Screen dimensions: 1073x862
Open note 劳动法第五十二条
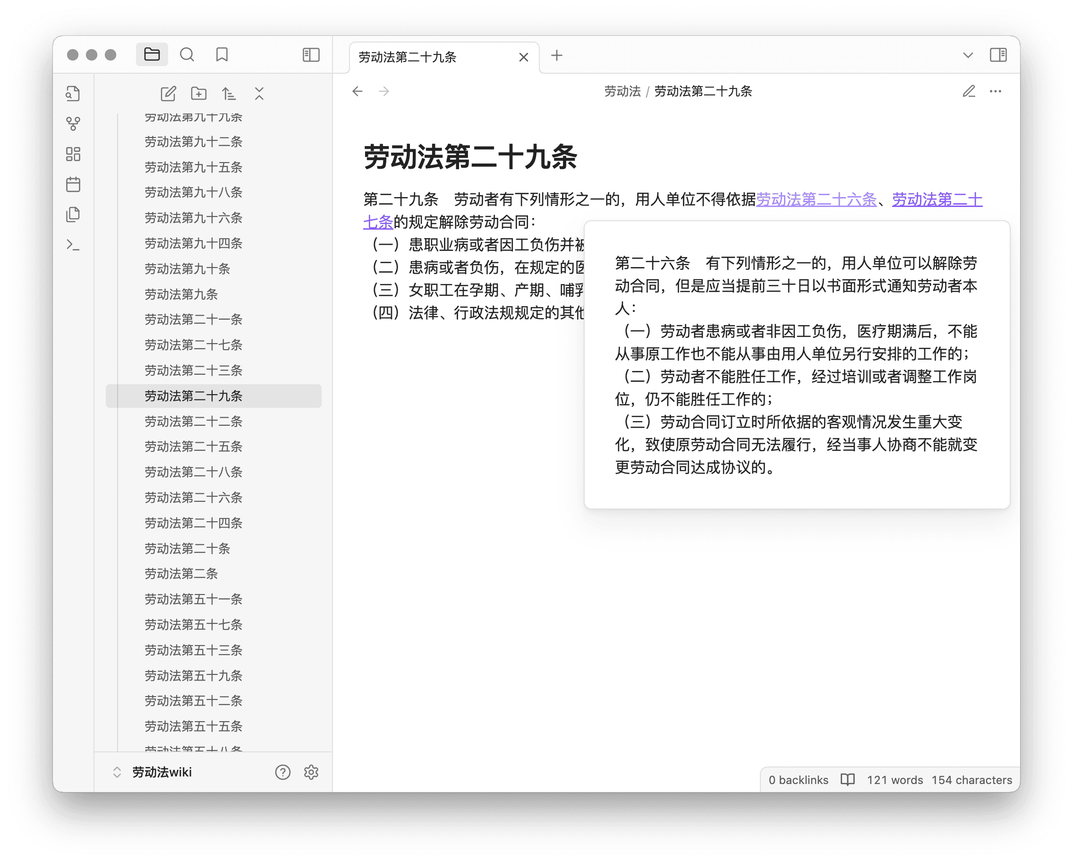click(213, 701)
